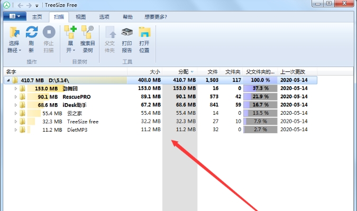Click the folder icon of DietMP3 row
This screenshot has width=357, height=211.
click(22, 130)
